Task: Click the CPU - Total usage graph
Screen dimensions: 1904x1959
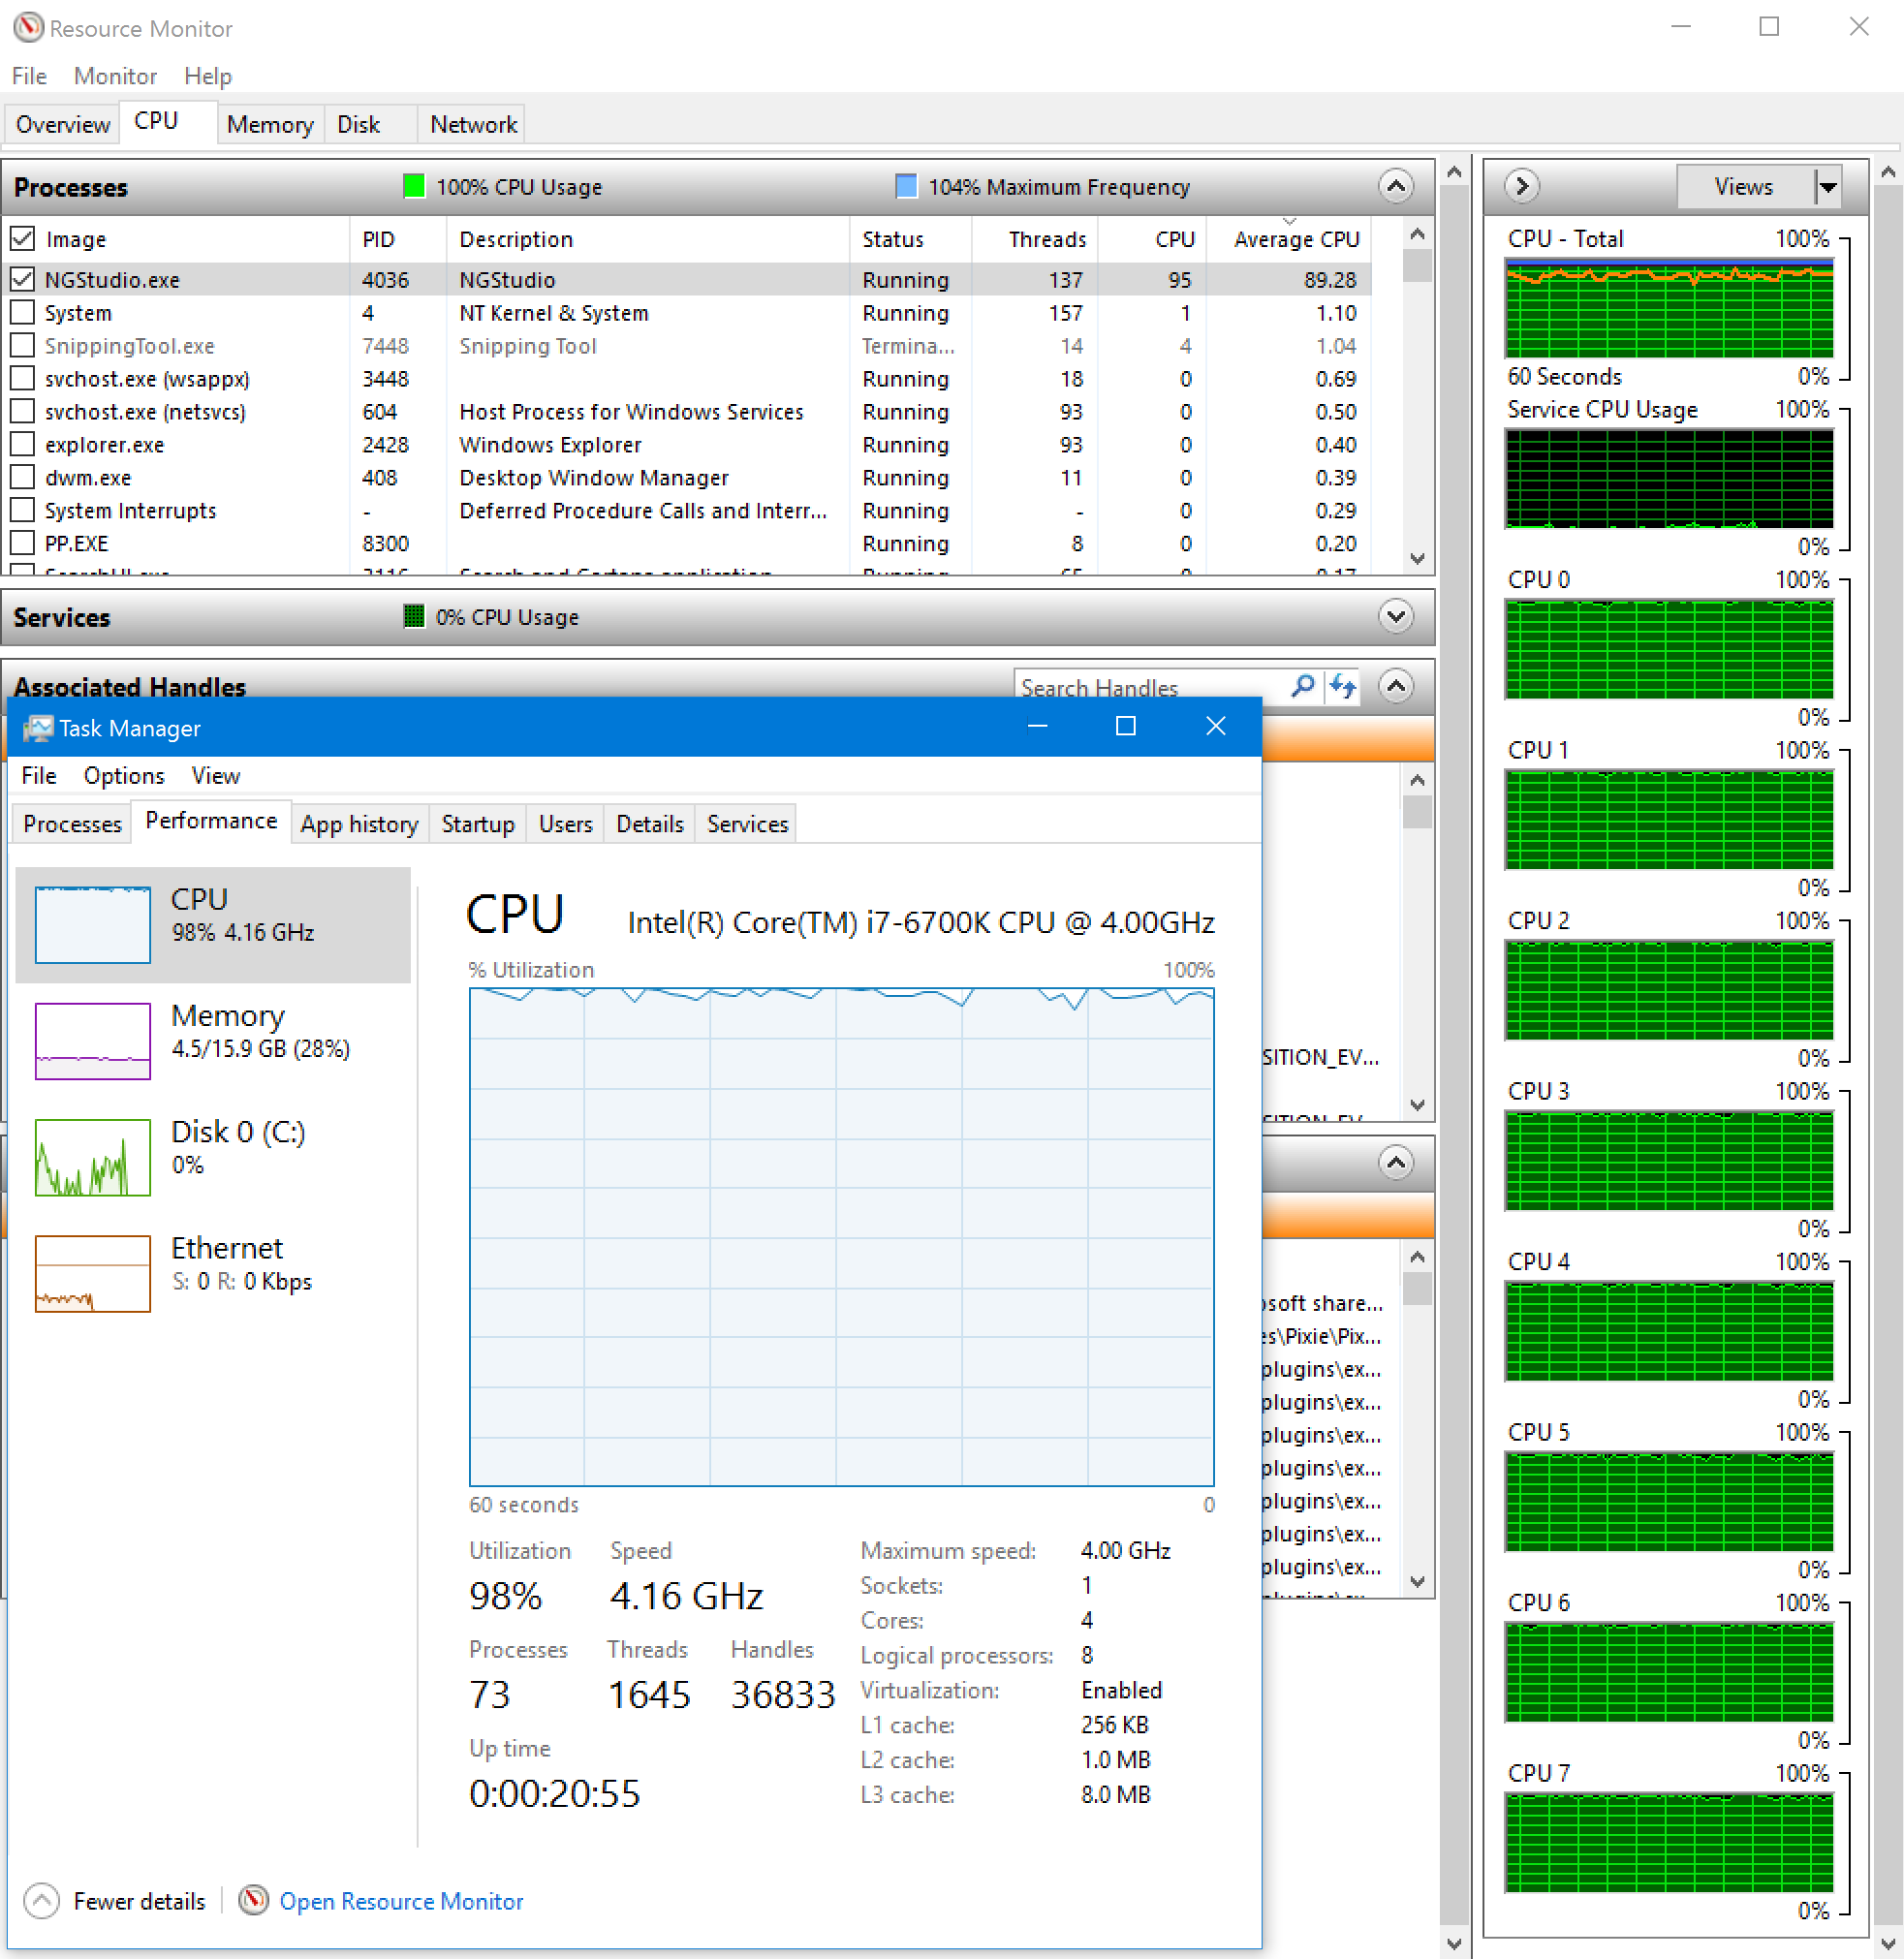Action: (x=1669, y=308)
